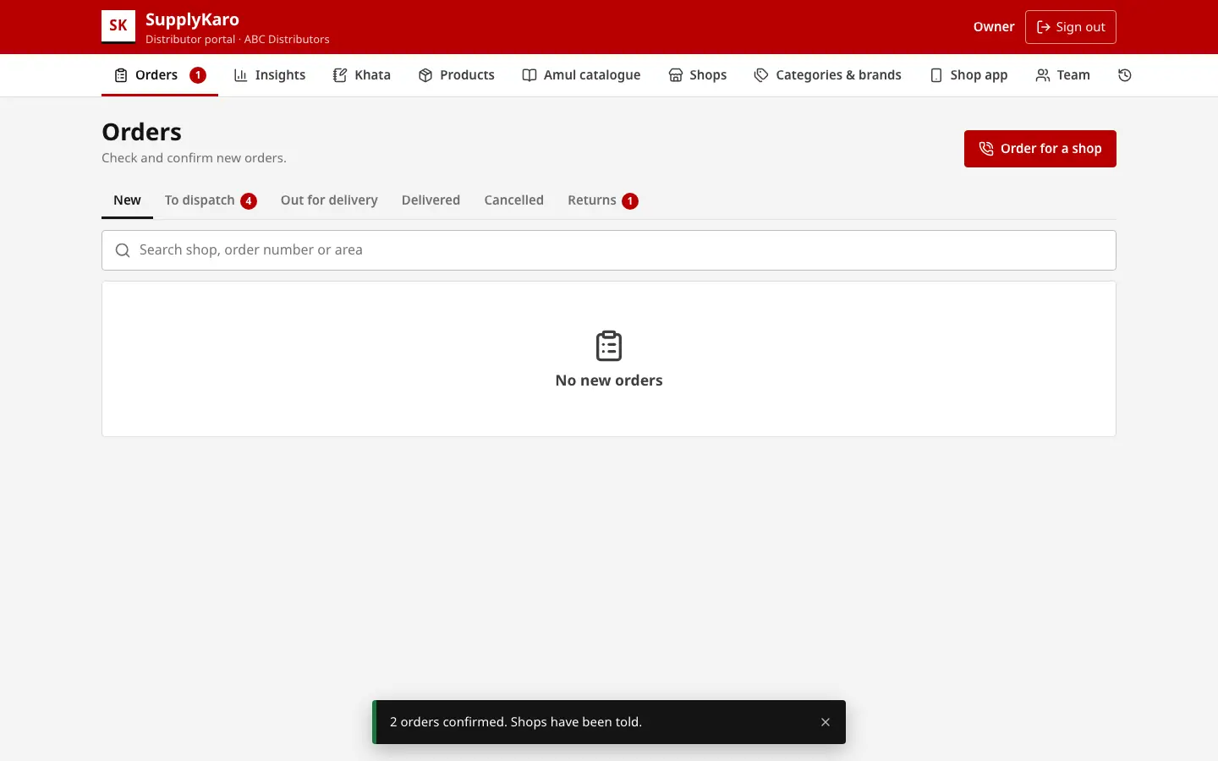1218x761 pixels.
Task: Click the '2 orders confirmed' toast message
Action: 516,722
